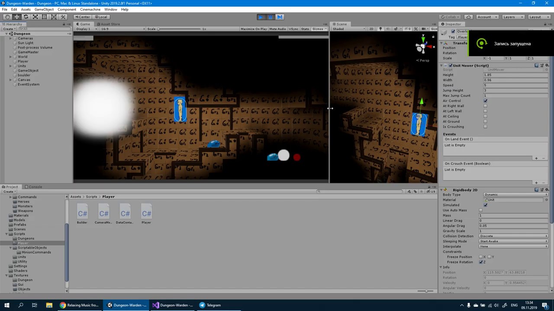The image size is (554, 311).
Task: Toggle scene lighting in the Scene view
Action: [x=380, y=29]
